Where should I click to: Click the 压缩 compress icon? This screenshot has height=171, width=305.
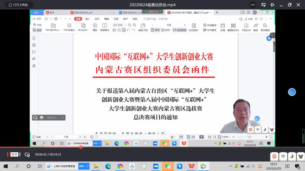point(222,26)
